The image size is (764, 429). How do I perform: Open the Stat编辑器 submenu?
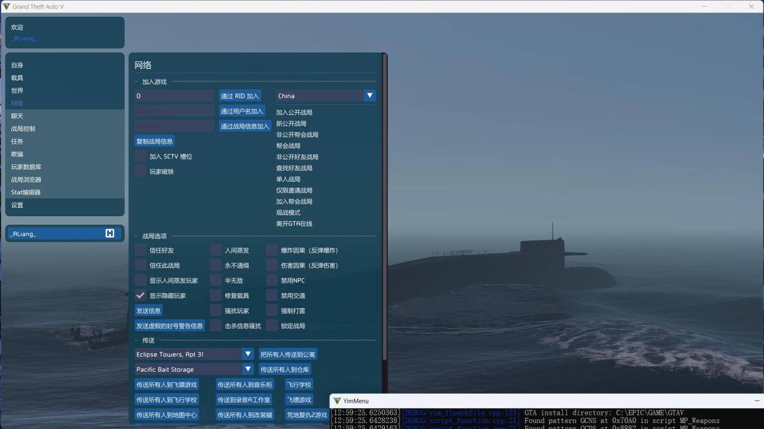tap(65, 192)
